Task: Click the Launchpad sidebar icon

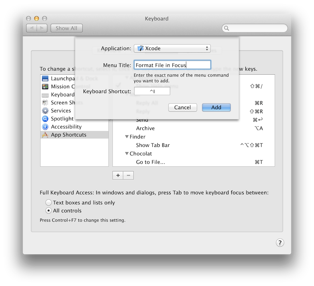Action: pyautogui.click(x=45, y=78)
